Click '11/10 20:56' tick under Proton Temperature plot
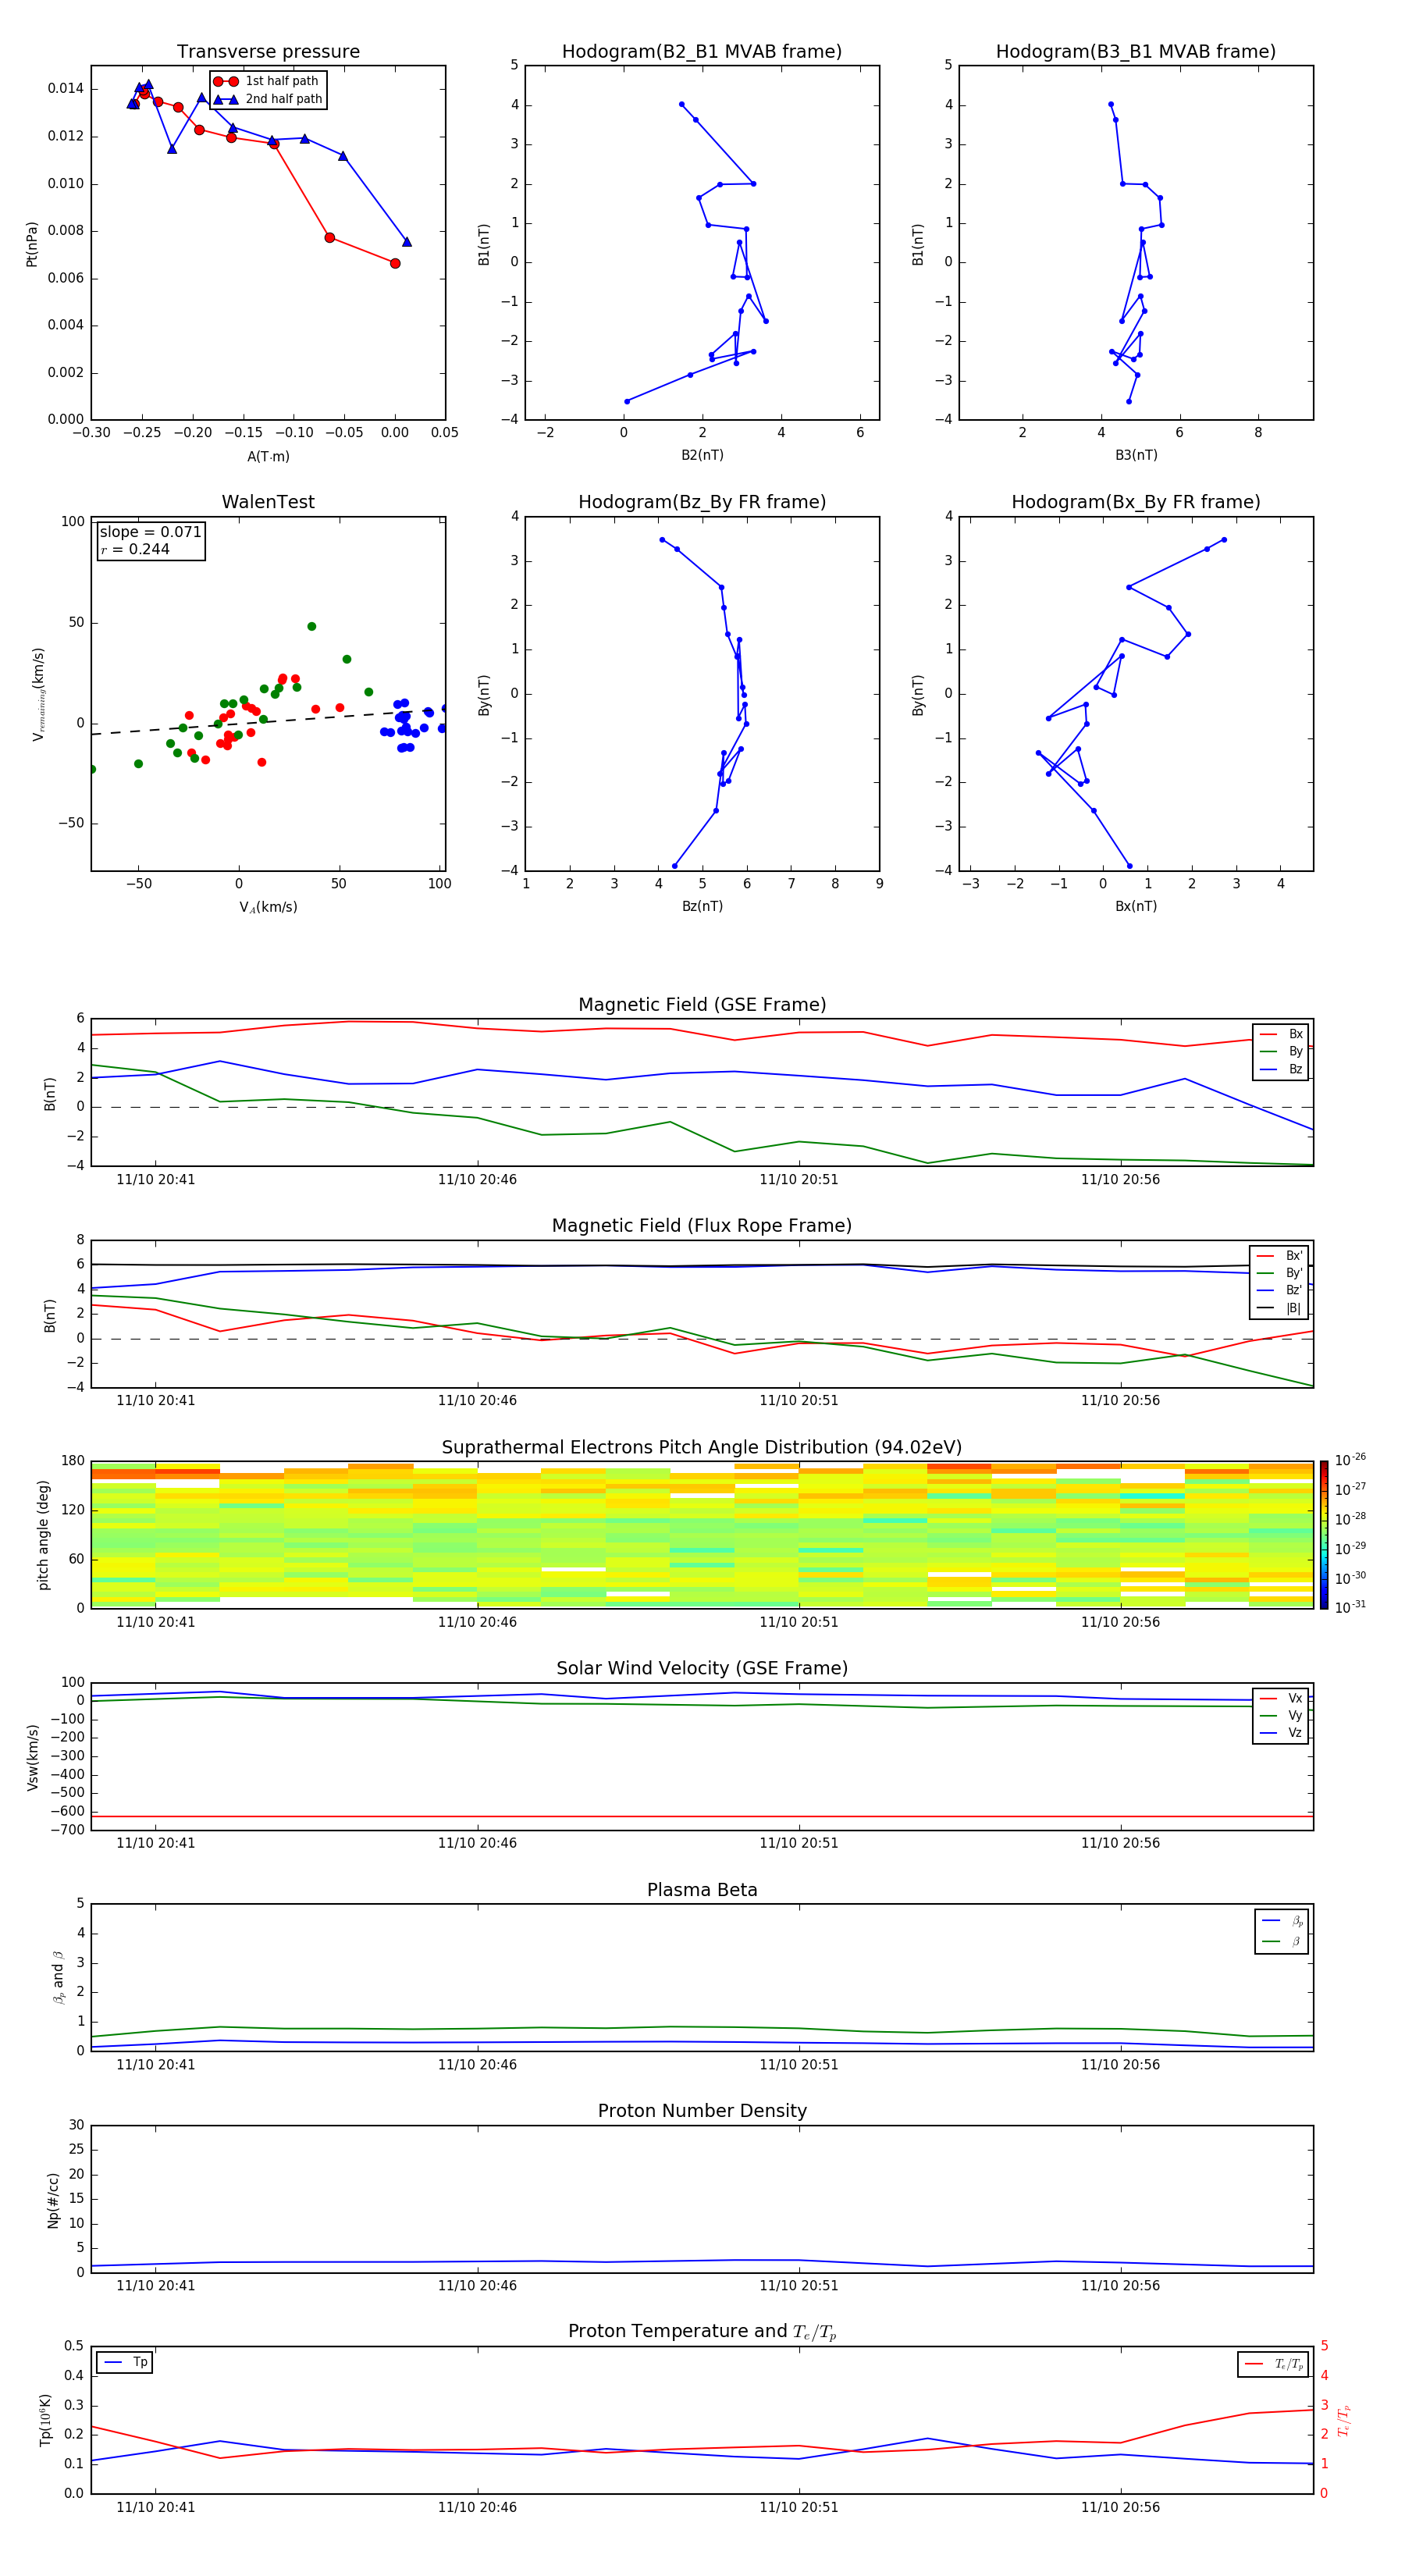This screenshot has width=1405, height=2576. pos(1120,2507)
